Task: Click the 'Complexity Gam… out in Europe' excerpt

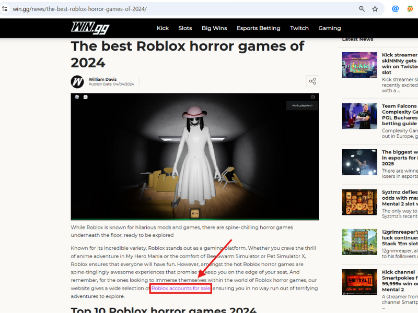Action: (400, 134)
